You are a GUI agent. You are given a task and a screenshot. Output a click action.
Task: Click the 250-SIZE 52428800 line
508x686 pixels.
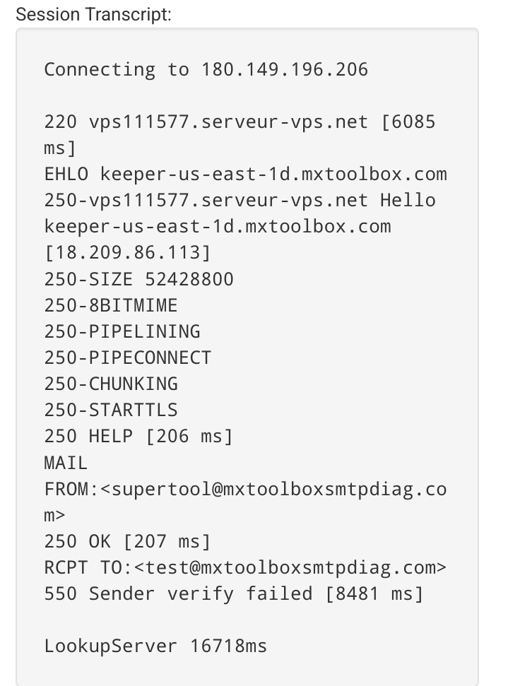point(139,279)
